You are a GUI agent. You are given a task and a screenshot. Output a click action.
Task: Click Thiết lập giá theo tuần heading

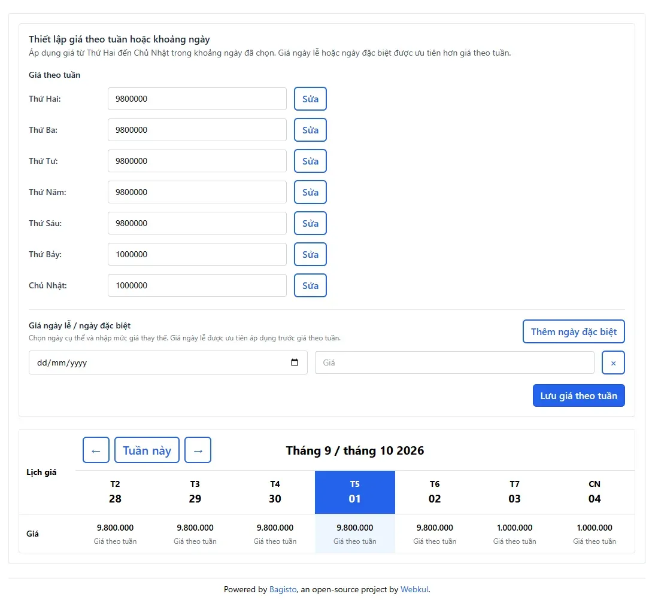click(x=119, y=39)
